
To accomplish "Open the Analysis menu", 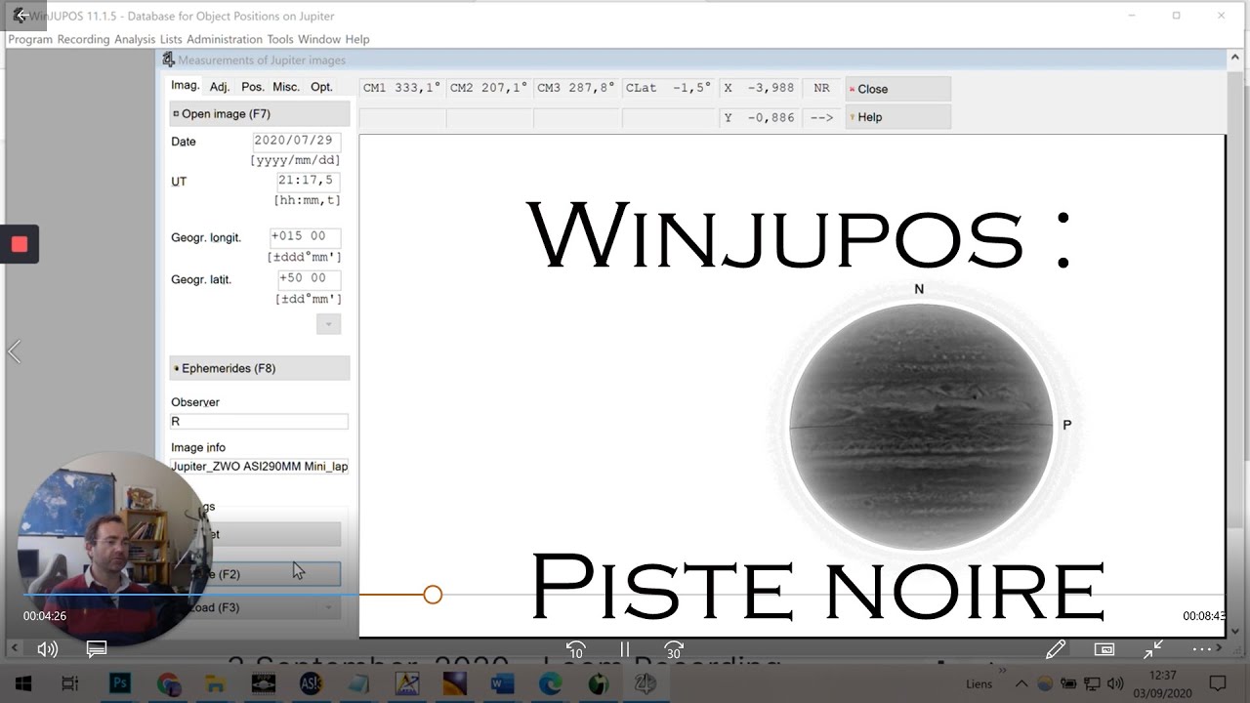I will [x=135, y=39].
